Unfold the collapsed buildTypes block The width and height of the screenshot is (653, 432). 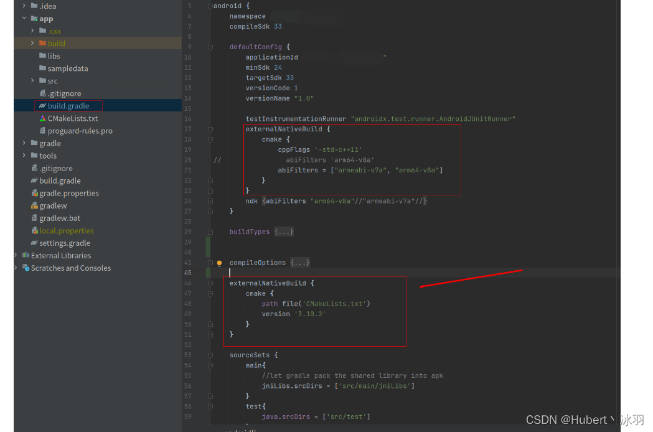[x=284, y=231]
